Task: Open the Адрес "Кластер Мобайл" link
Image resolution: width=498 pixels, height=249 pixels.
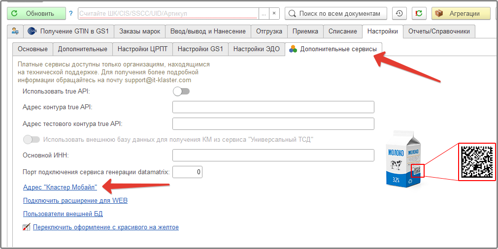Action: 60,187
